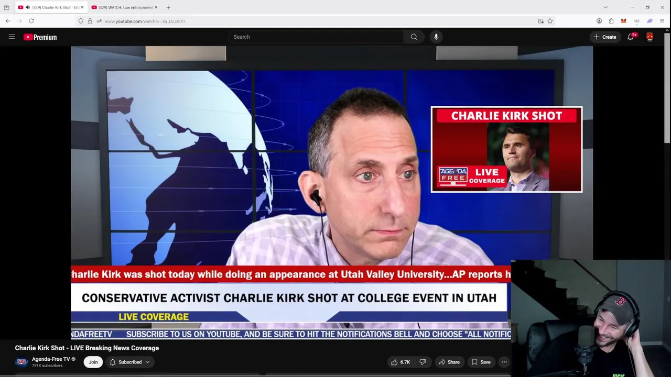Image resolution: width=671 pixels, height=377 pixels.
Task: Open the YouTube hamburger guide menu
Action: [12, 37]
